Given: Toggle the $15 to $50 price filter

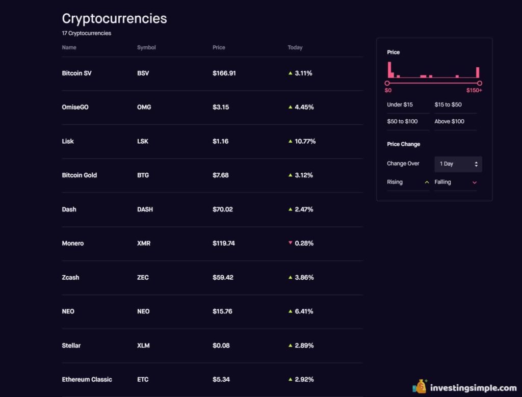Looking at the screenshot, I should point(455,105).
